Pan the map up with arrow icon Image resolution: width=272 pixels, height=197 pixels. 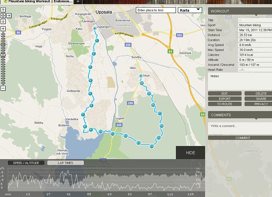point(3,10)
